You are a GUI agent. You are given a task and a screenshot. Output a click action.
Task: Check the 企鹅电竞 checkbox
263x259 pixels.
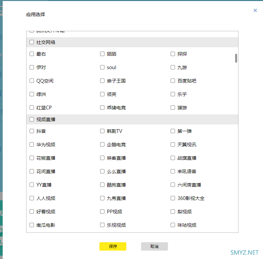pos(102,144)
